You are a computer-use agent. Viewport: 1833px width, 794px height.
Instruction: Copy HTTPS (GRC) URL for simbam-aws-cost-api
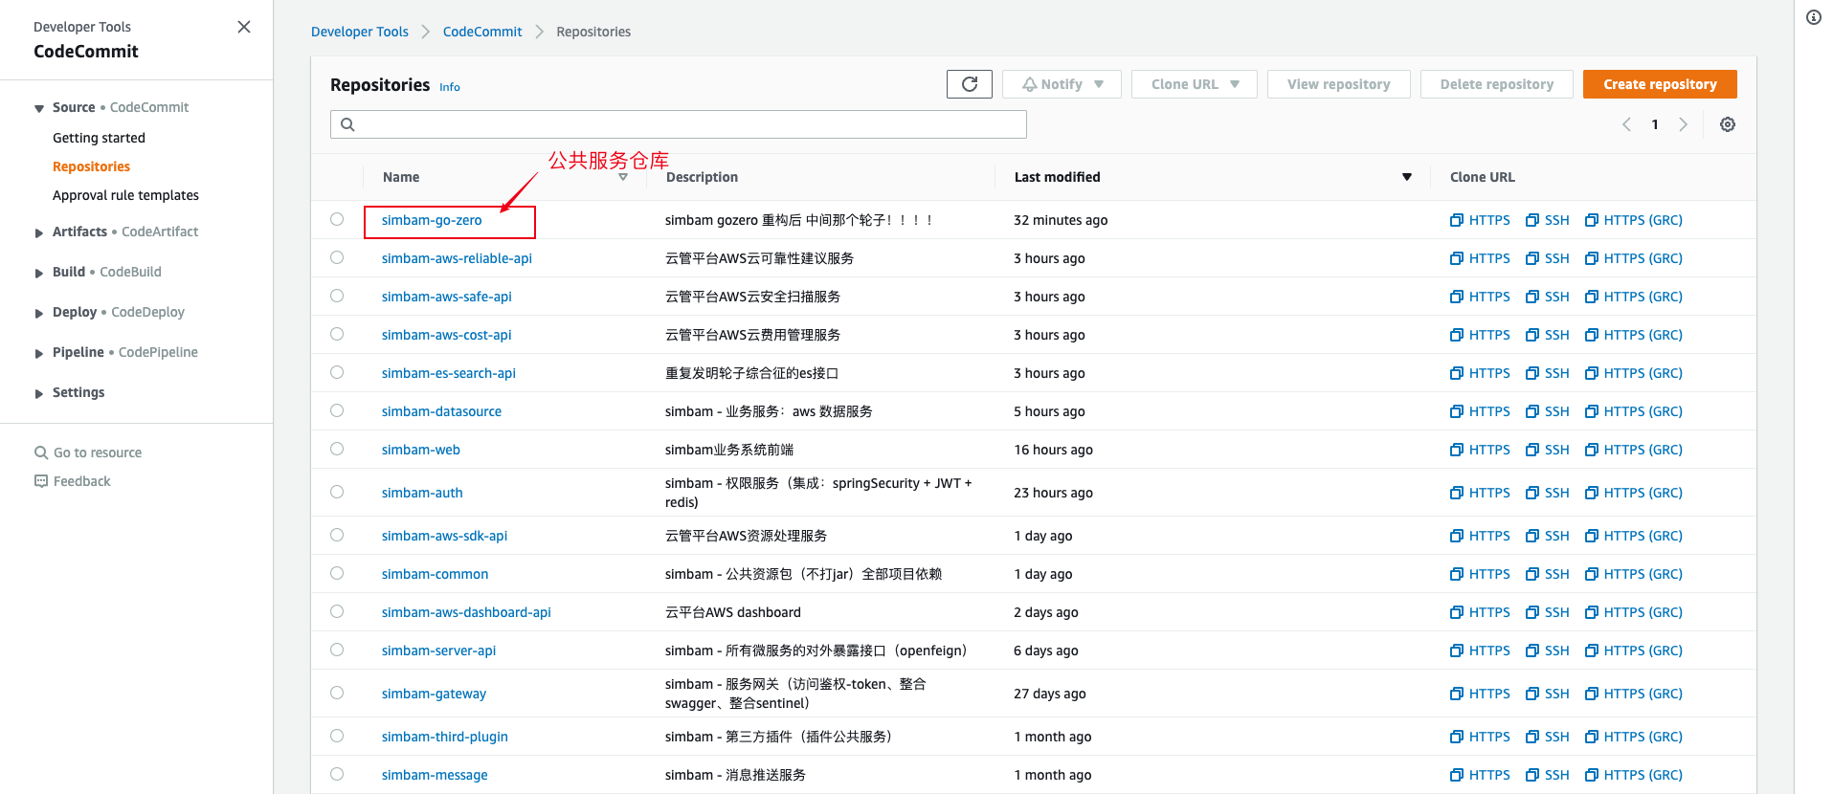(1634, 335)
